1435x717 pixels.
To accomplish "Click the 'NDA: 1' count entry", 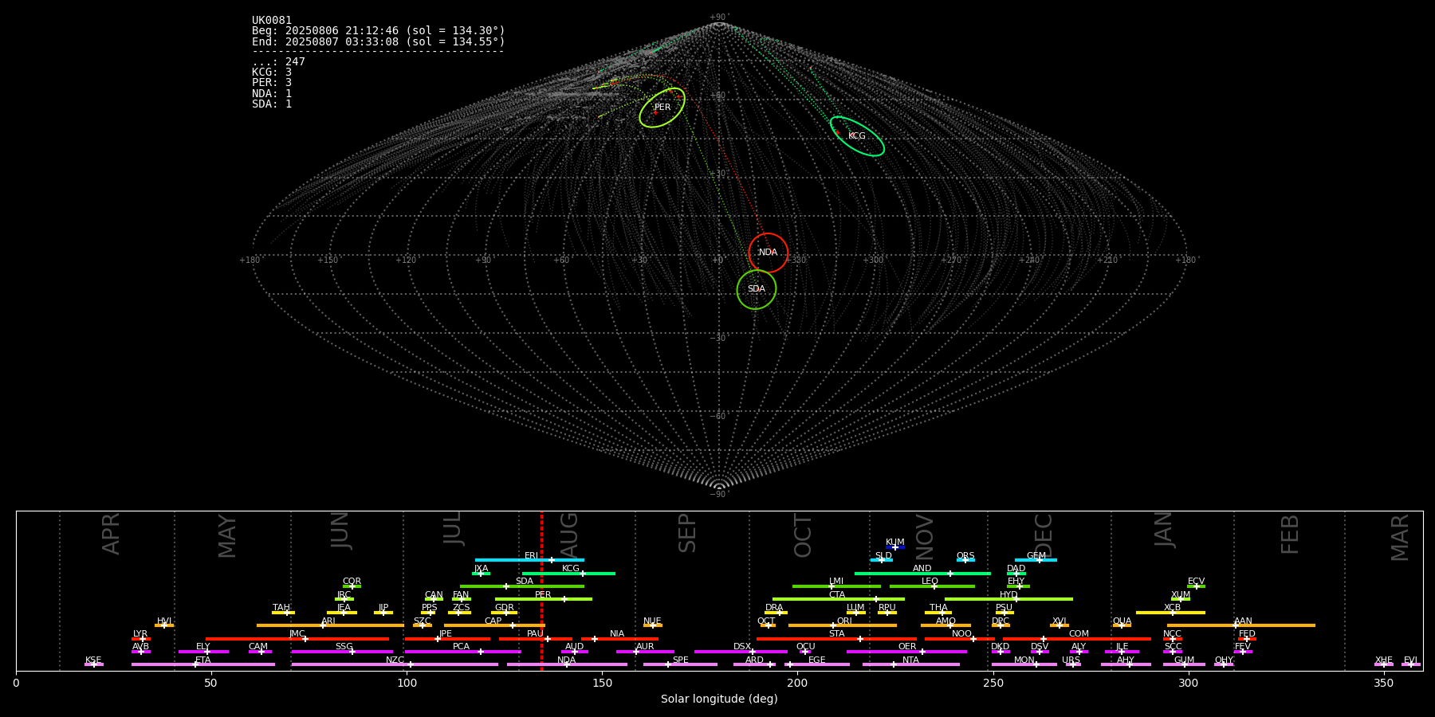I will point(272,94).
